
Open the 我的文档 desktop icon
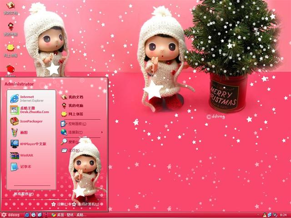pyautogui.click(x=10, y=8)
